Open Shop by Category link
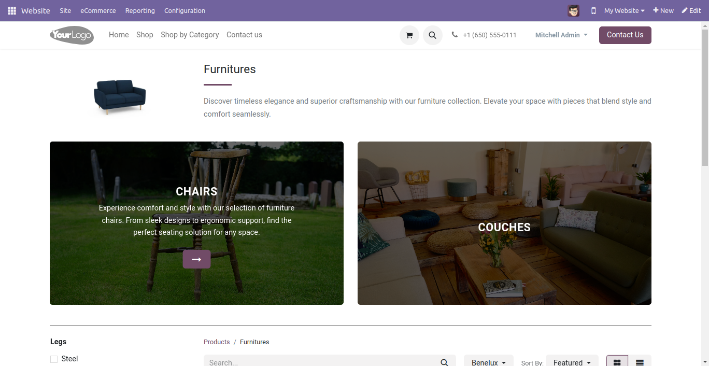Image resolution: width=709 pixels, height=366 pixels. coord(190,35)
